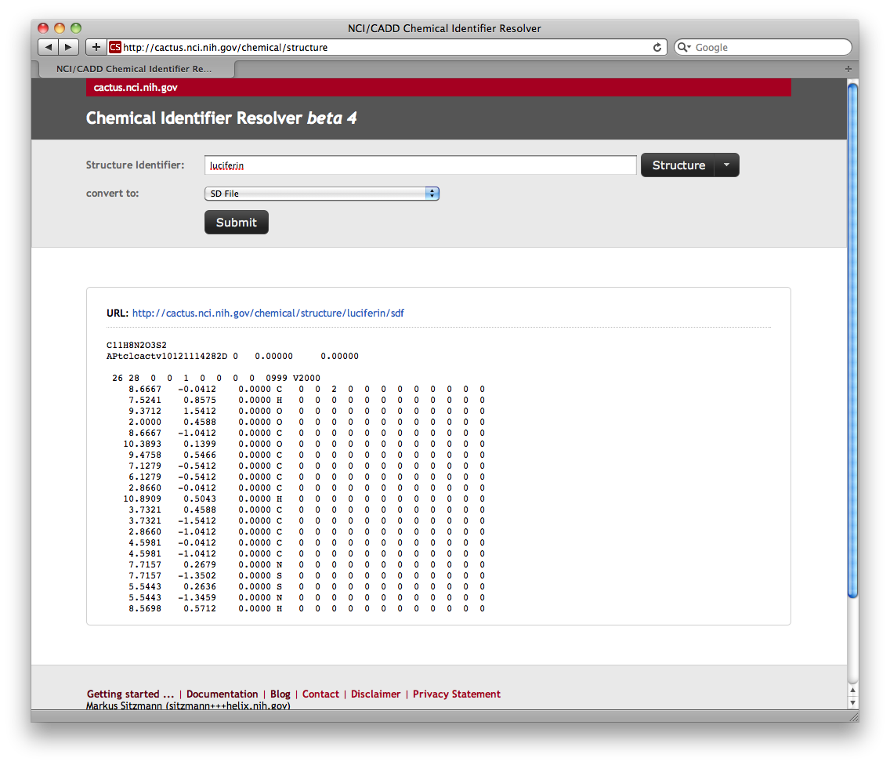Open the Google search magnifier menu
The height and width of the screenshot is (765, 890).
click(684, 47)
